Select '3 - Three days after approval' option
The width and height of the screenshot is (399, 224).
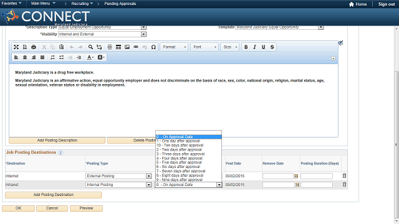coord(188,154)
